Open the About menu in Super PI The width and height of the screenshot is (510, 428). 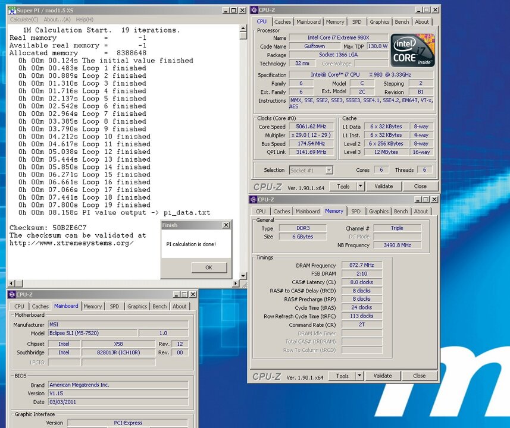click(57, 20)
